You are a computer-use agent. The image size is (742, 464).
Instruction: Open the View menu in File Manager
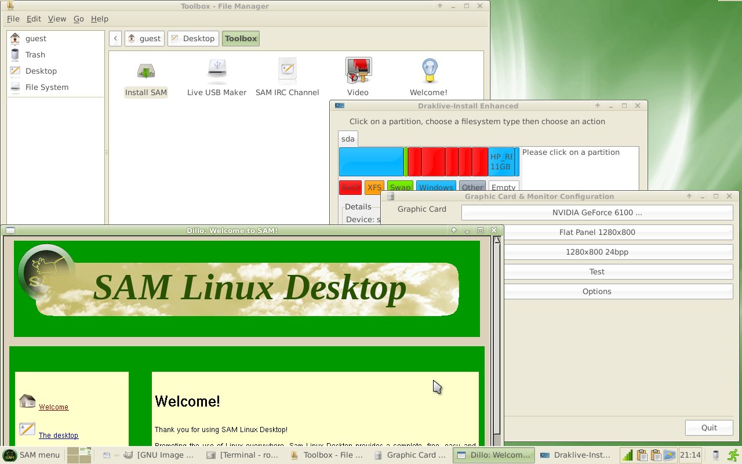(x=57, y=19)
